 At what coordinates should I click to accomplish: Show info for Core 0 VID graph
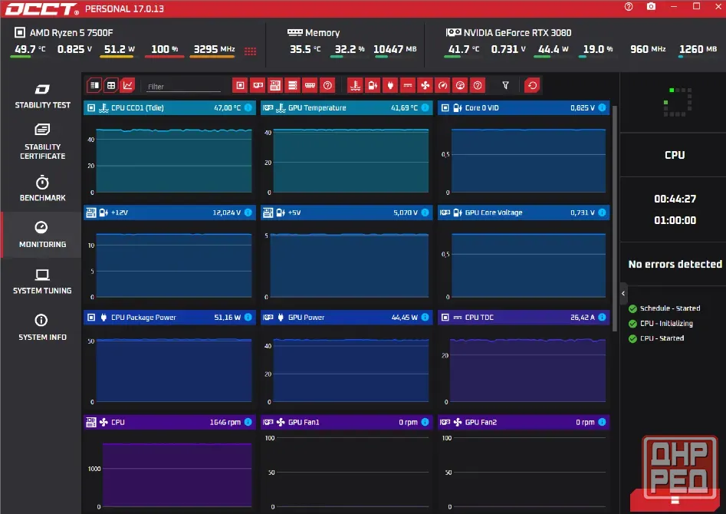(602, 107)
